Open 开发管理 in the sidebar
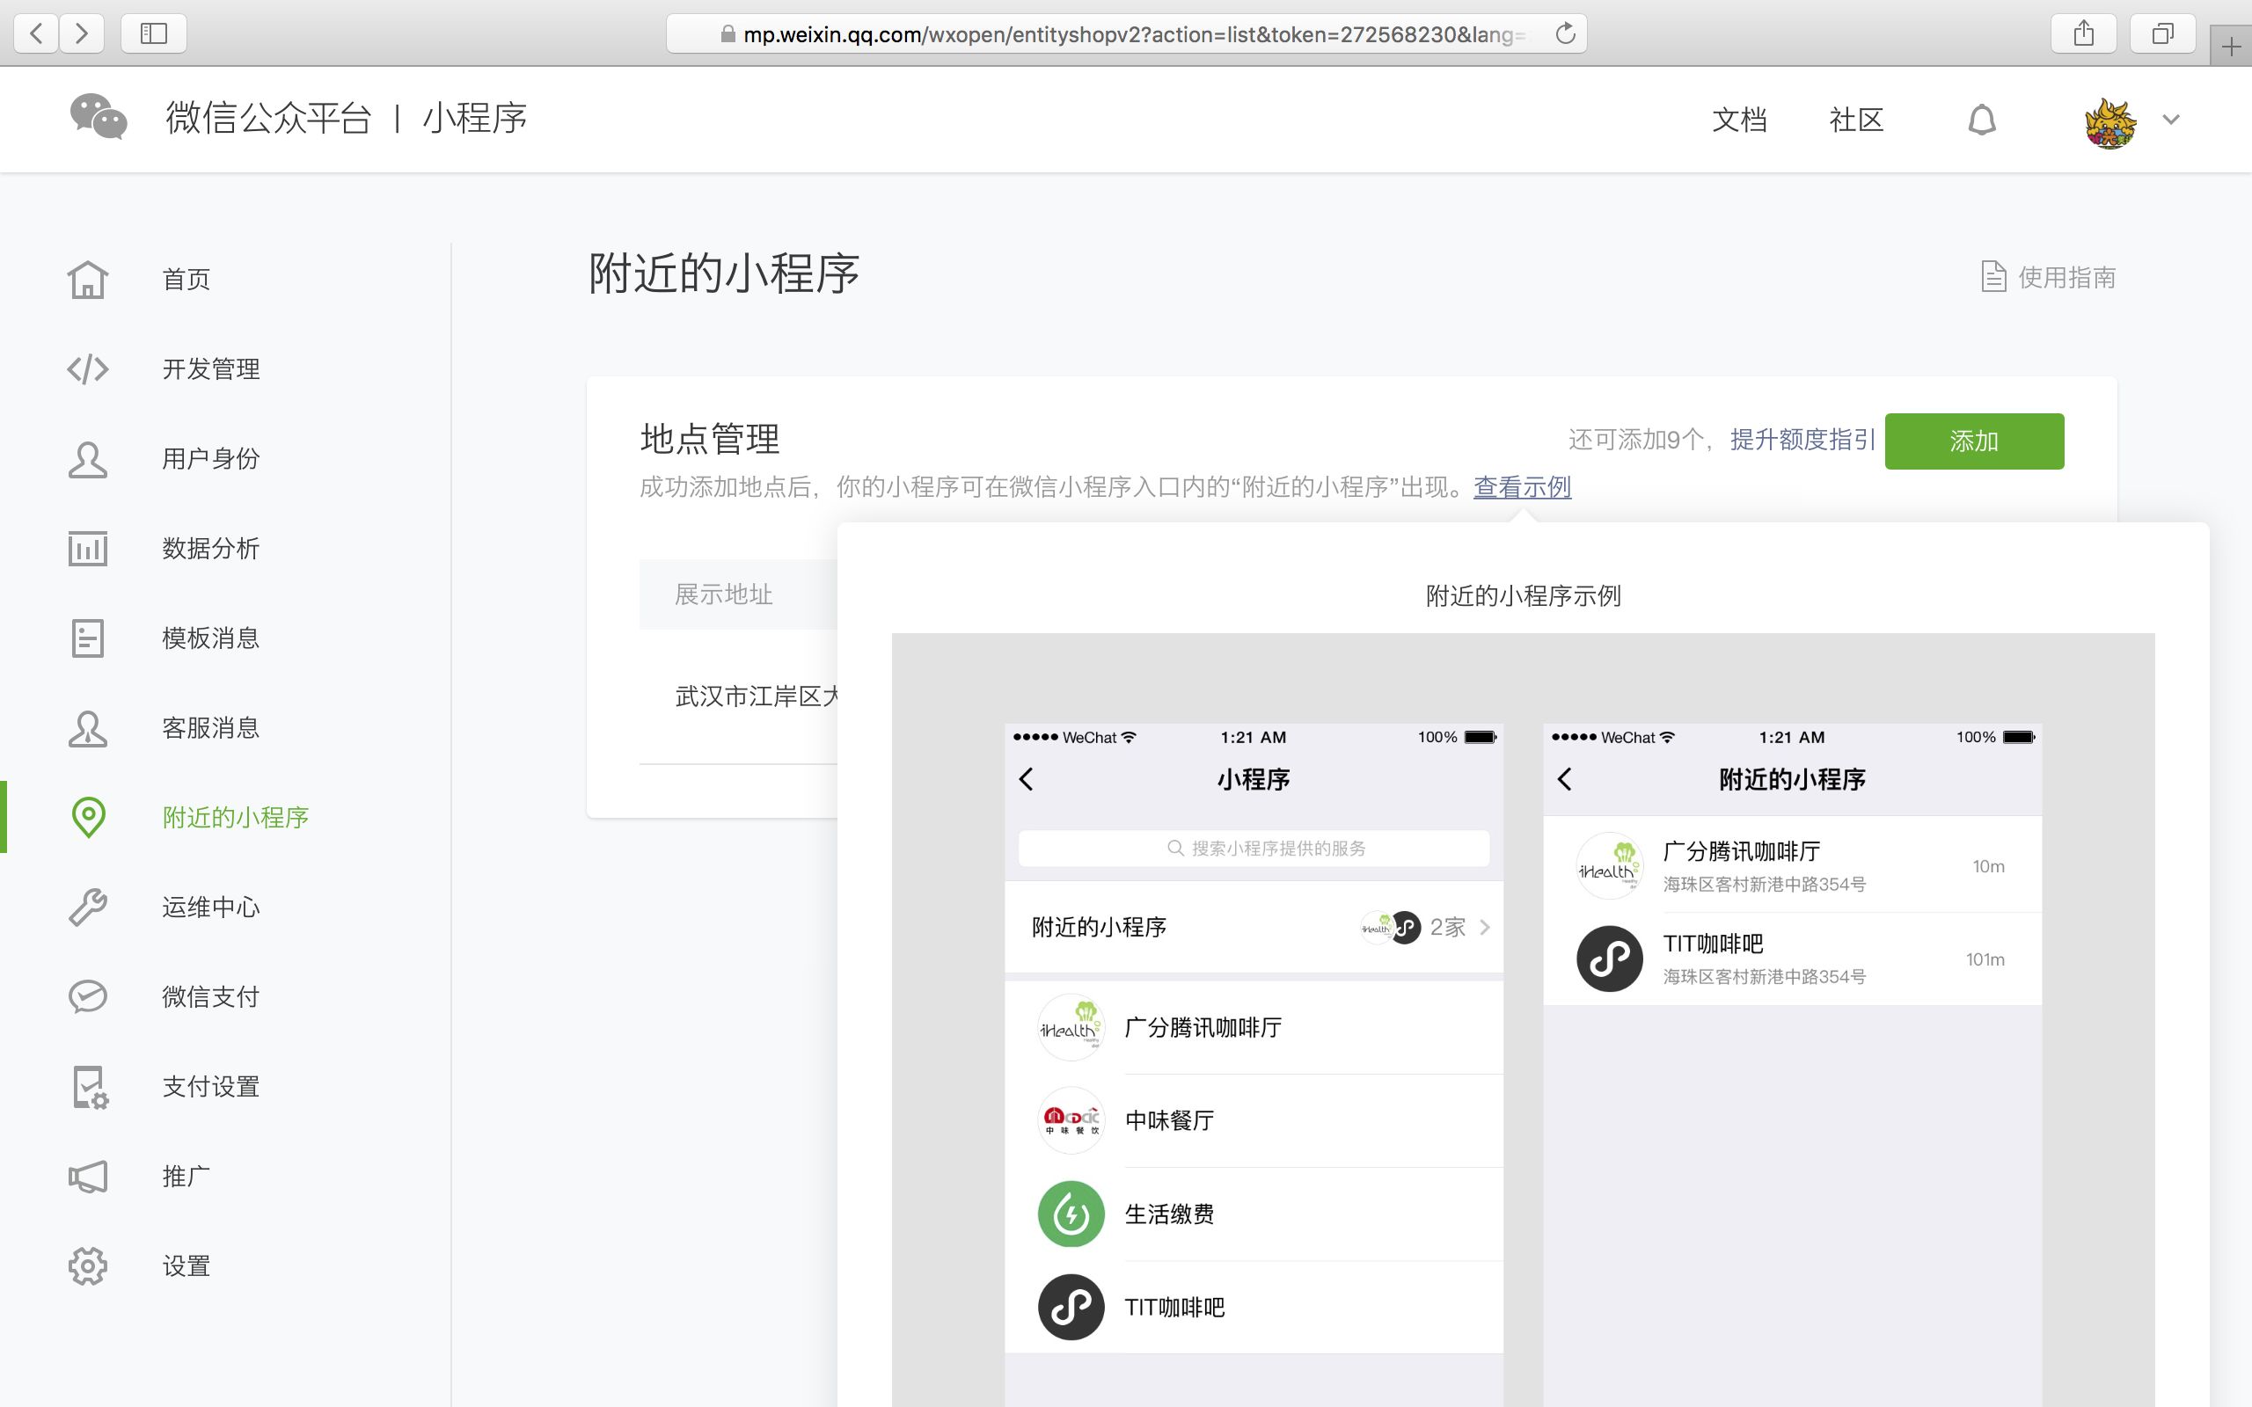2252x1407 pixels. click(210, 368)
